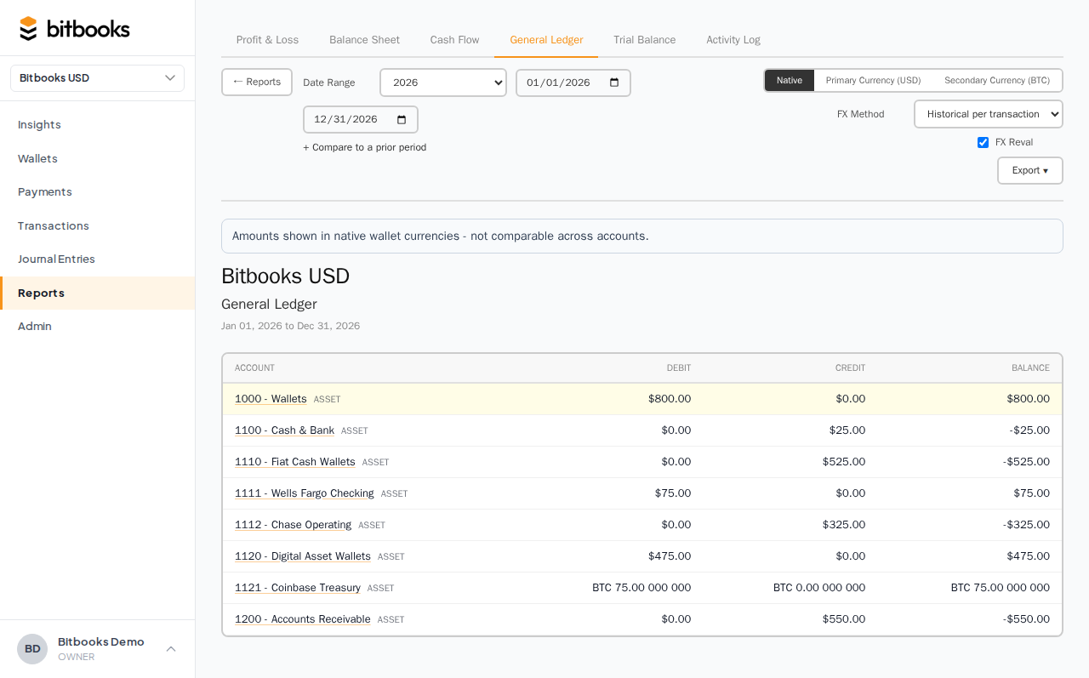Open the calendar picker on the 01/01/2026 start date
This screenshot has height=678, width=1089.
point(614,83)
